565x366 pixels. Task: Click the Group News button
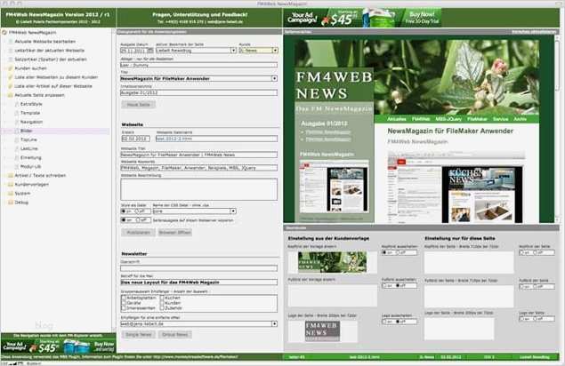[174, 335]
